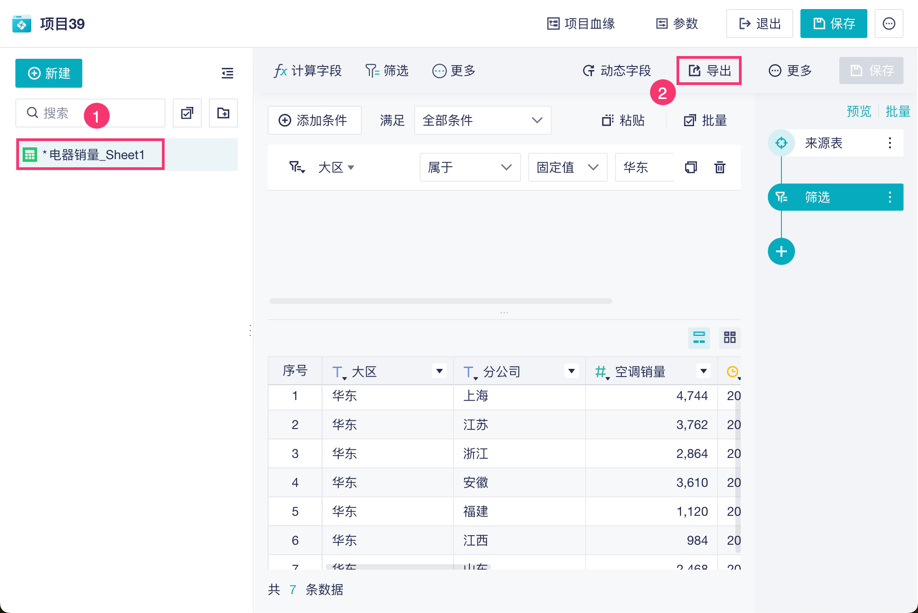Delete the 大区 filter condition
This screenshot has width=918, height=613.
719,167
